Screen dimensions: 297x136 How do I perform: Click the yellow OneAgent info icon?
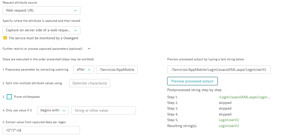pyautogui.click(x=5, y=38)
